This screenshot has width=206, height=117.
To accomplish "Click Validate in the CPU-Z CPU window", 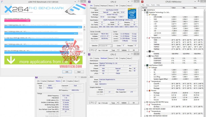I will [x=124, y=50].
